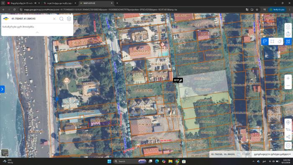Click the Verify it's you profile button
This screenshot has height=165, width=293.
click(x=277, y=10)
